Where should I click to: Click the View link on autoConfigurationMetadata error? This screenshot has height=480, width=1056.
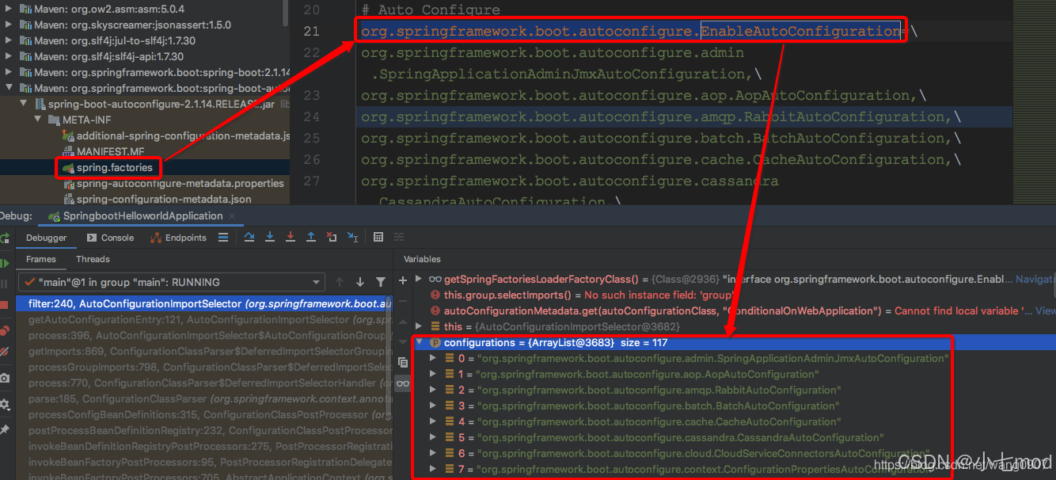(1045, 310)
